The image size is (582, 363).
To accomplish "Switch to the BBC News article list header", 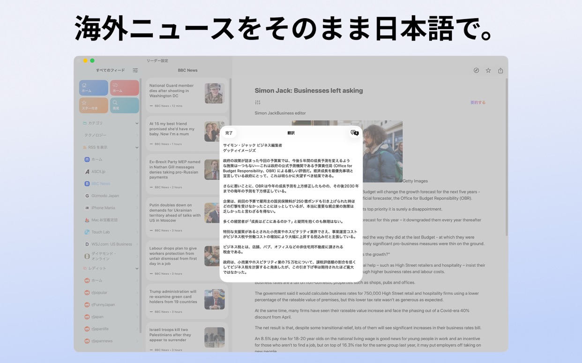I will point(187,70).
